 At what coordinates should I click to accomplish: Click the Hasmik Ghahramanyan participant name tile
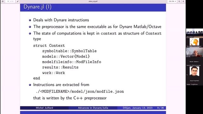click(194, 62)
